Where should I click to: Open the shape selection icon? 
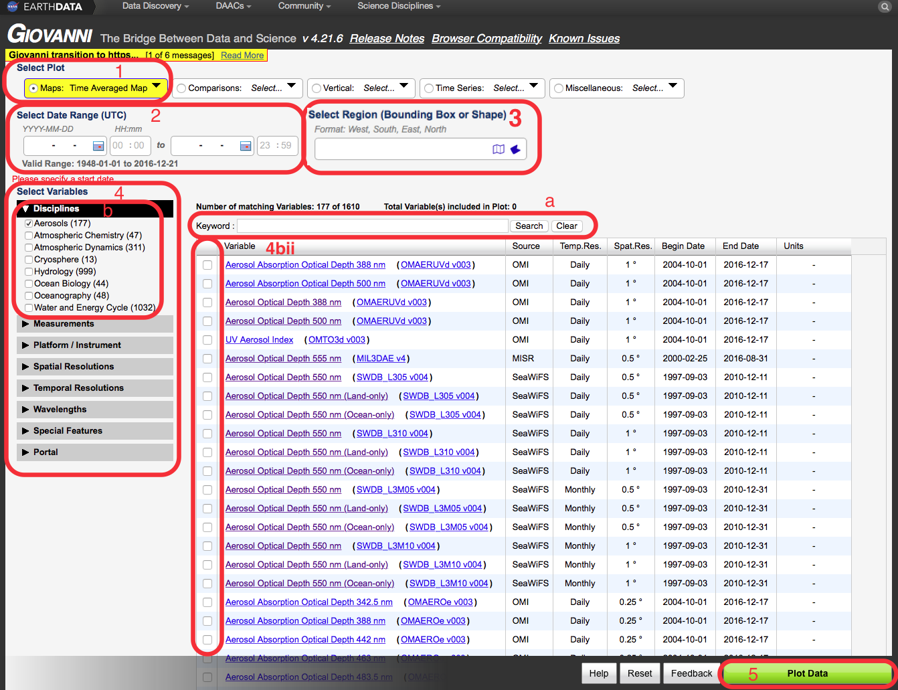click(515, 149)
